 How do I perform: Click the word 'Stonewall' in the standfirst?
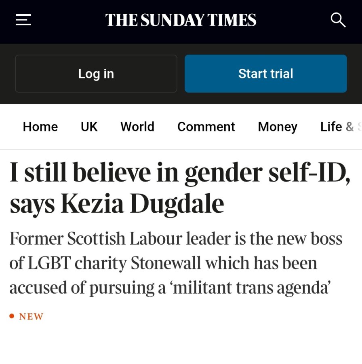(166, 263)
